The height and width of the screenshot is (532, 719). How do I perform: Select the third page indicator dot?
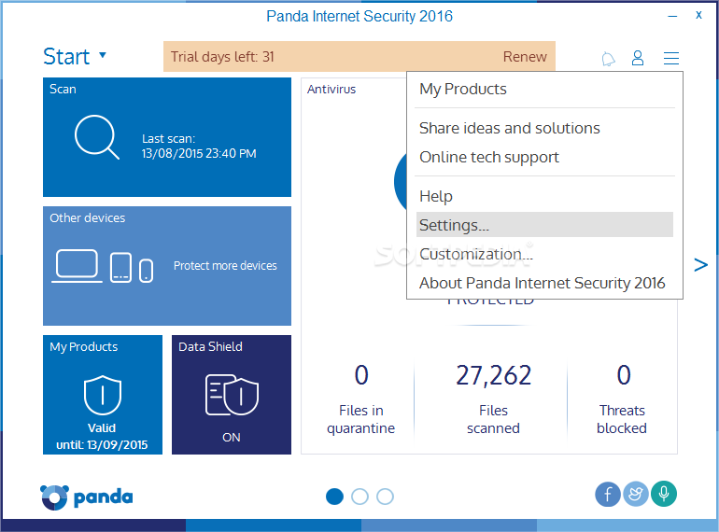pyautogui.click(x=385, y=497)
